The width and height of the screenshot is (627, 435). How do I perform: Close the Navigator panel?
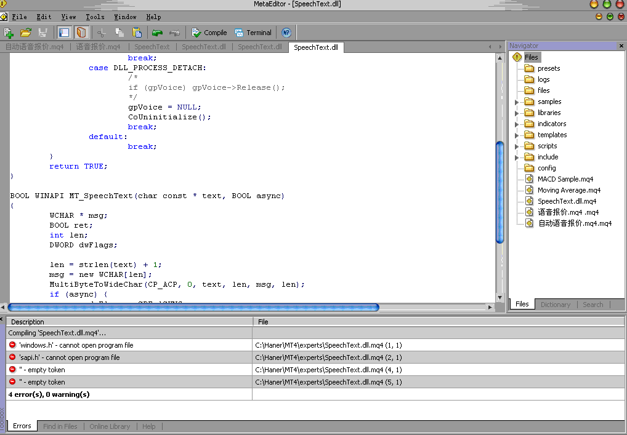point(621,46)
